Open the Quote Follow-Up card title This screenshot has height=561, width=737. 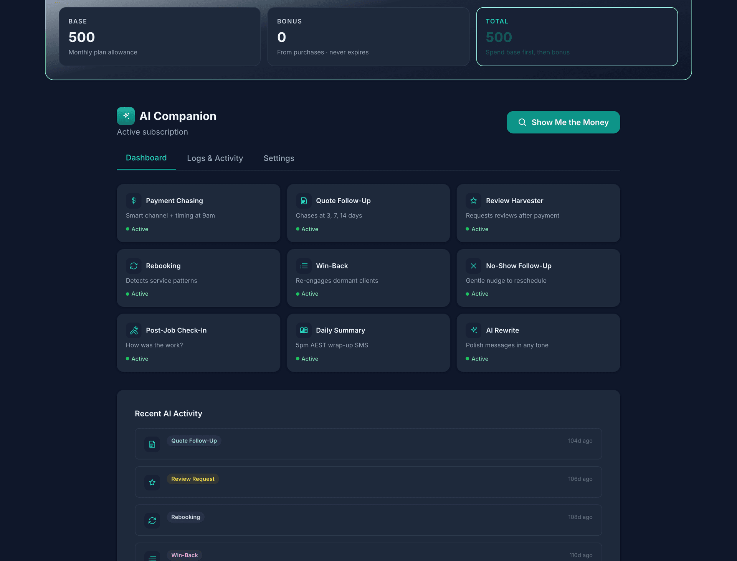[343, 201]
